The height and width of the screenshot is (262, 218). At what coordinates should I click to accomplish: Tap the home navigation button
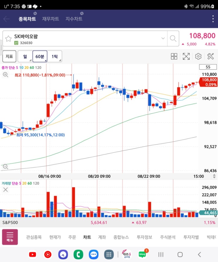coord(180,255)
